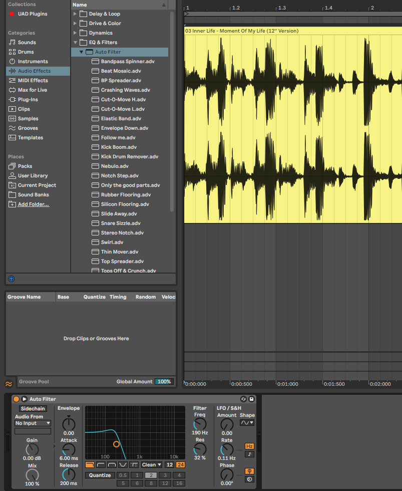402x491 pixels.
Task: Open the Audio From No Input dropdown
Action: tap(33, 423)
